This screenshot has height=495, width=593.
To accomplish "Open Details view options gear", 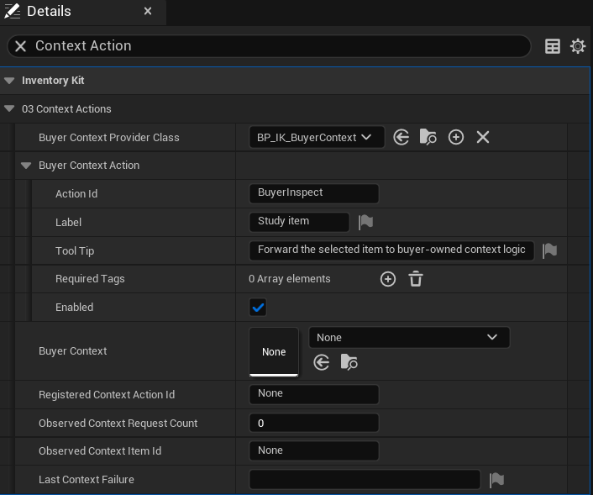I will click(x=578, y=46).
